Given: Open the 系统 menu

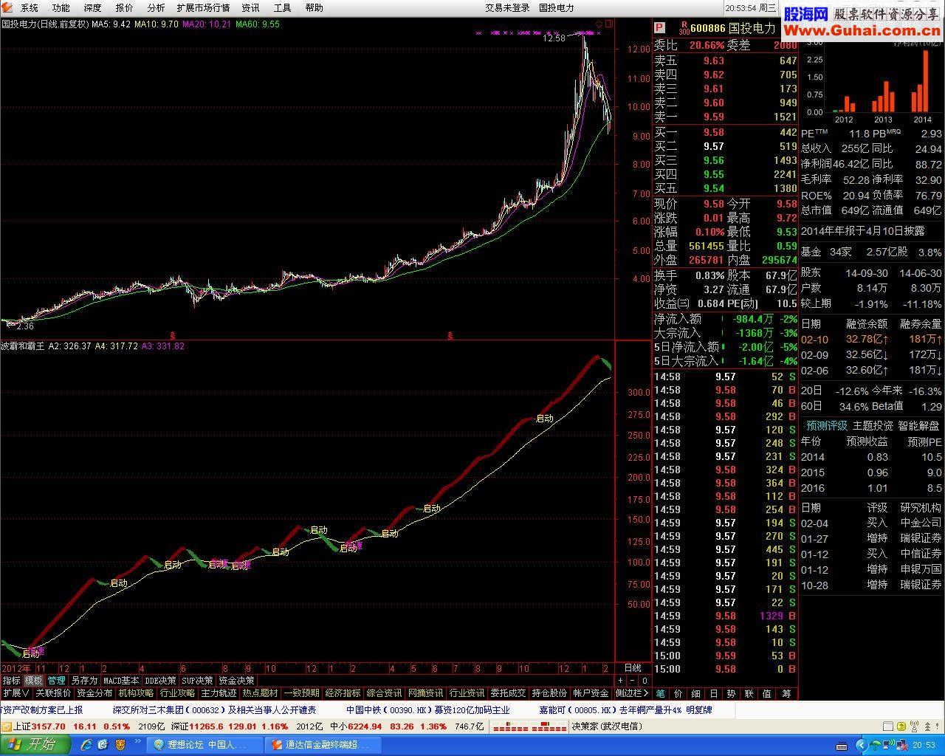Looking at the screenshot, I should pos(30,7).
